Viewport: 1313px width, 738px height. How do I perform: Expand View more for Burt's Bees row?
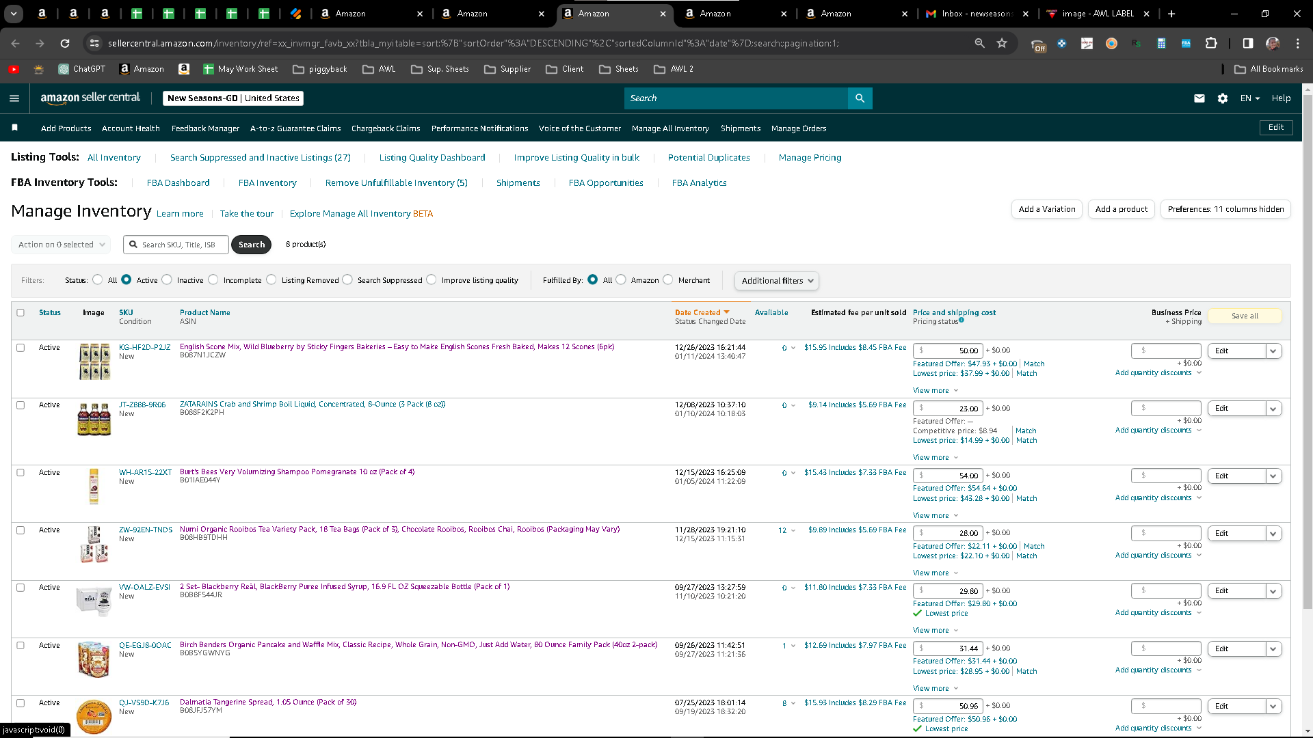click(936, 516)
